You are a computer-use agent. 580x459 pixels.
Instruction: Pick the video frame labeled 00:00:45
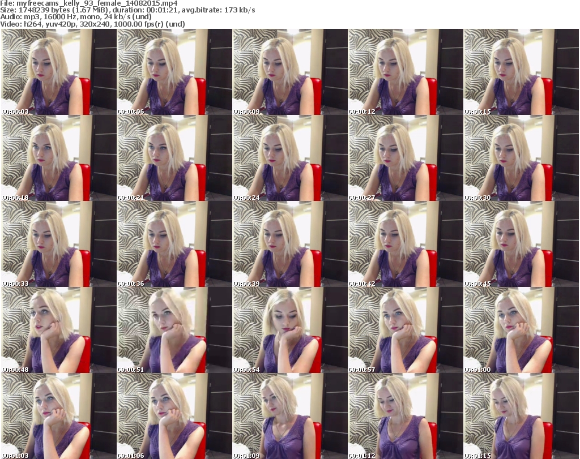point(521,244)
